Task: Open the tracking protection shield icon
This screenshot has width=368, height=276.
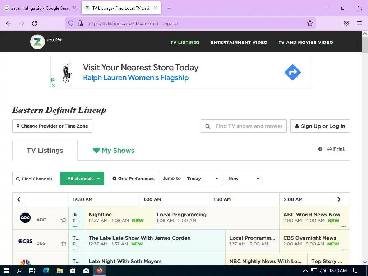Action: [71, 23]
